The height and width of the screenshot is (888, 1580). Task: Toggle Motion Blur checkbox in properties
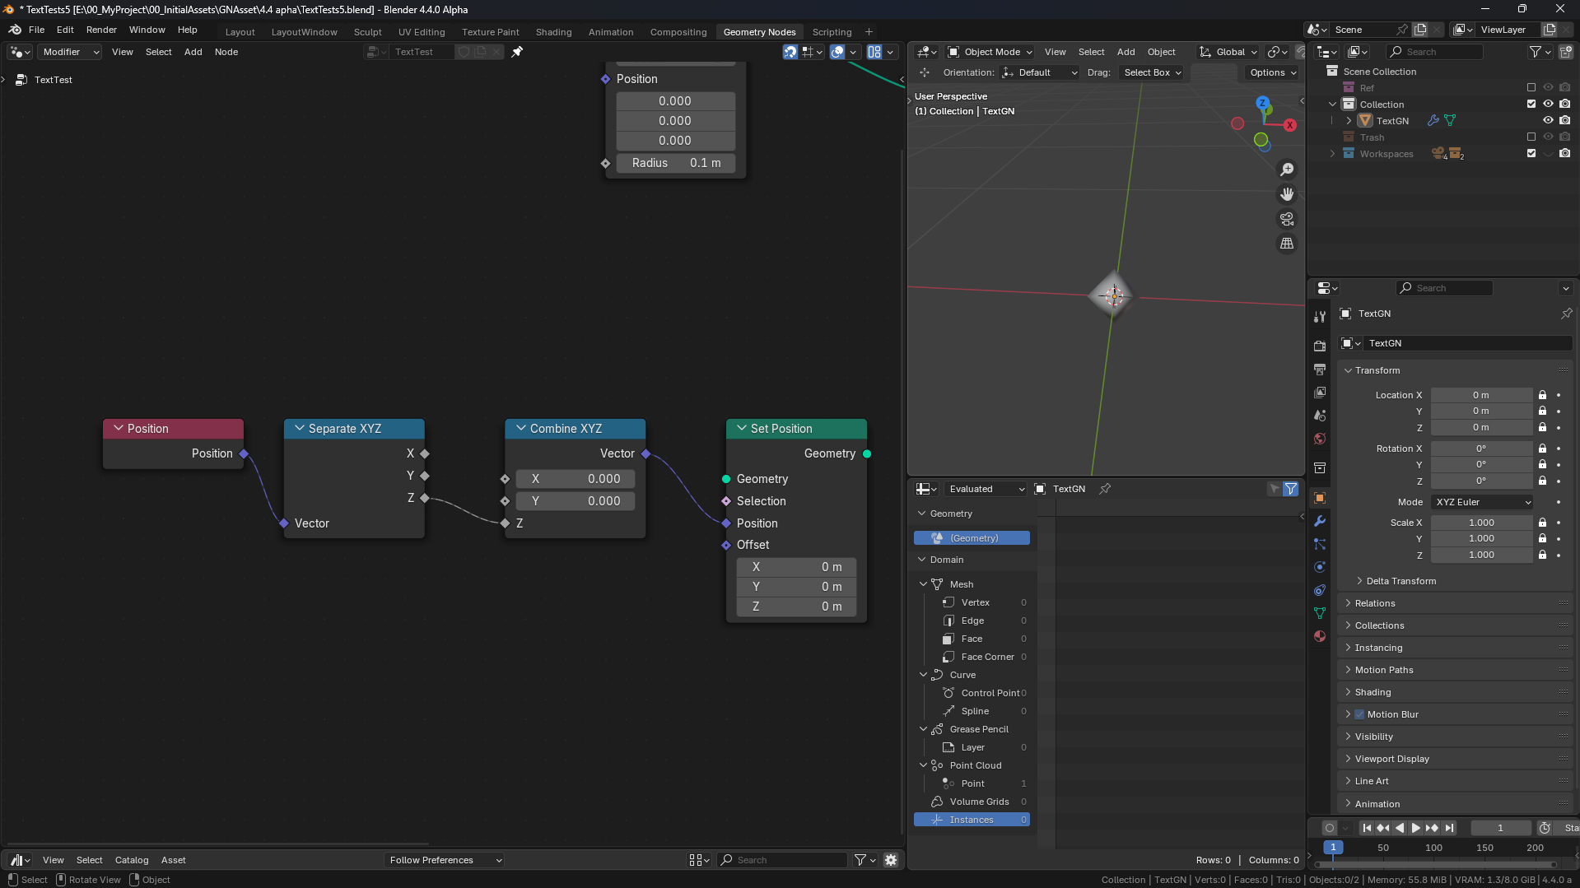click(x=1359, y=714)
